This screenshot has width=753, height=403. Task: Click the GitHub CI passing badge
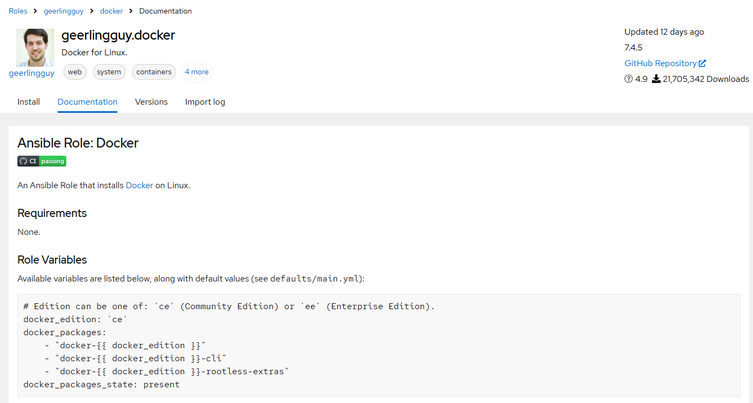pos(42,161)
